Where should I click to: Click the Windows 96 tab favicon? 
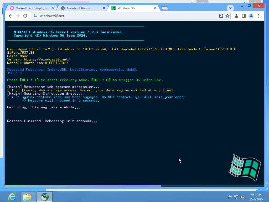coord(113,8)
